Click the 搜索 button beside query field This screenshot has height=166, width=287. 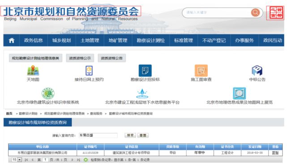coord(130,135)
